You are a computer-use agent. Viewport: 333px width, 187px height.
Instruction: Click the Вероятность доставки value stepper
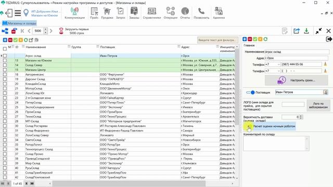tap(301, 117)
